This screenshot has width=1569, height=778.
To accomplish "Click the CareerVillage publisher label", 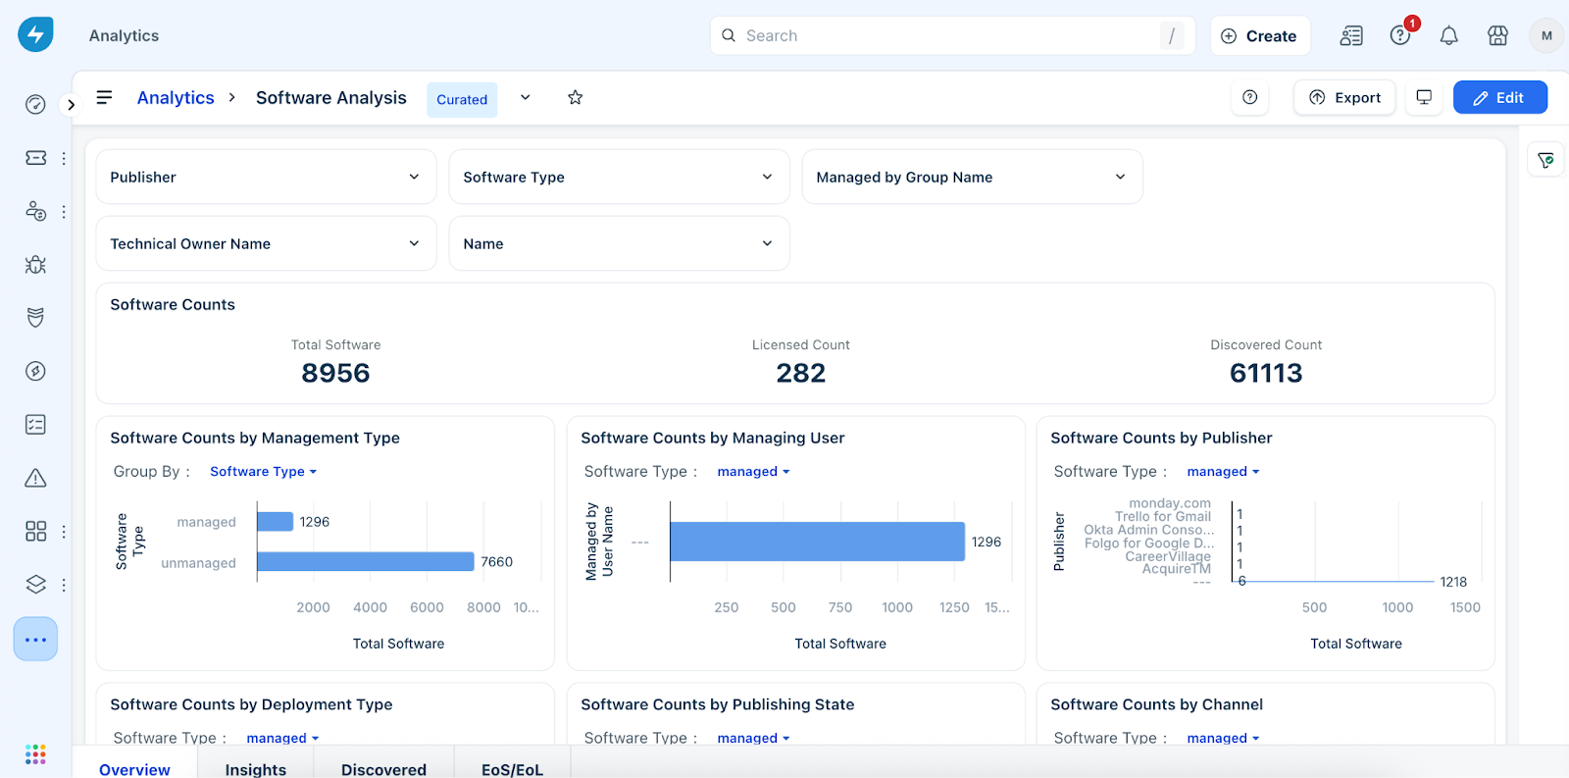I will tap(1168, 556).
